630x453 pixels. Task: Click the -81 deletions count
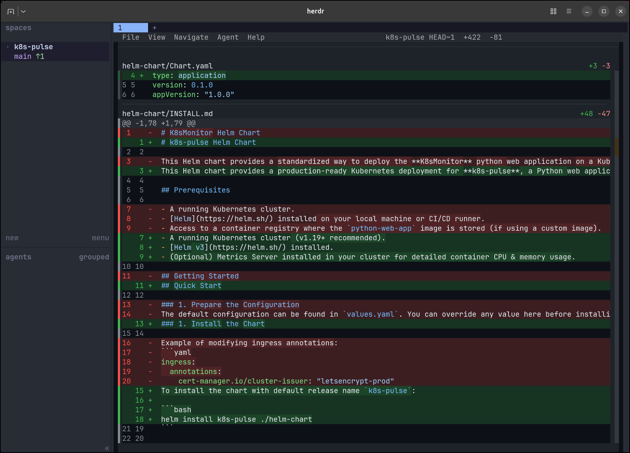(496, 37)
